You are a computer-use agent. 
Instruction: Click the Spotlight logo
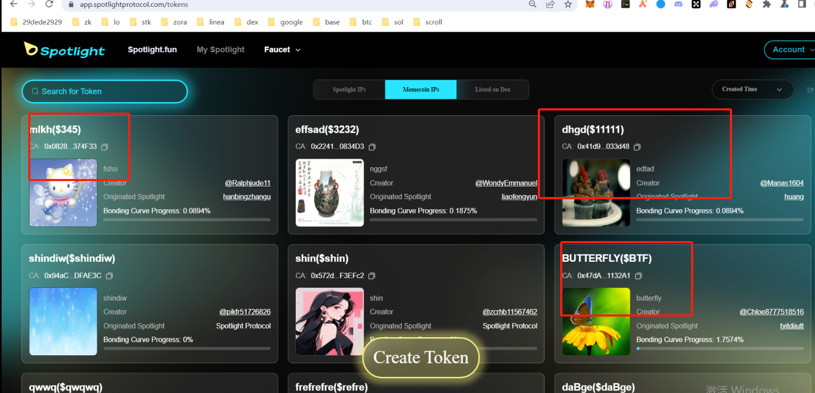click(x=64, y=50)
